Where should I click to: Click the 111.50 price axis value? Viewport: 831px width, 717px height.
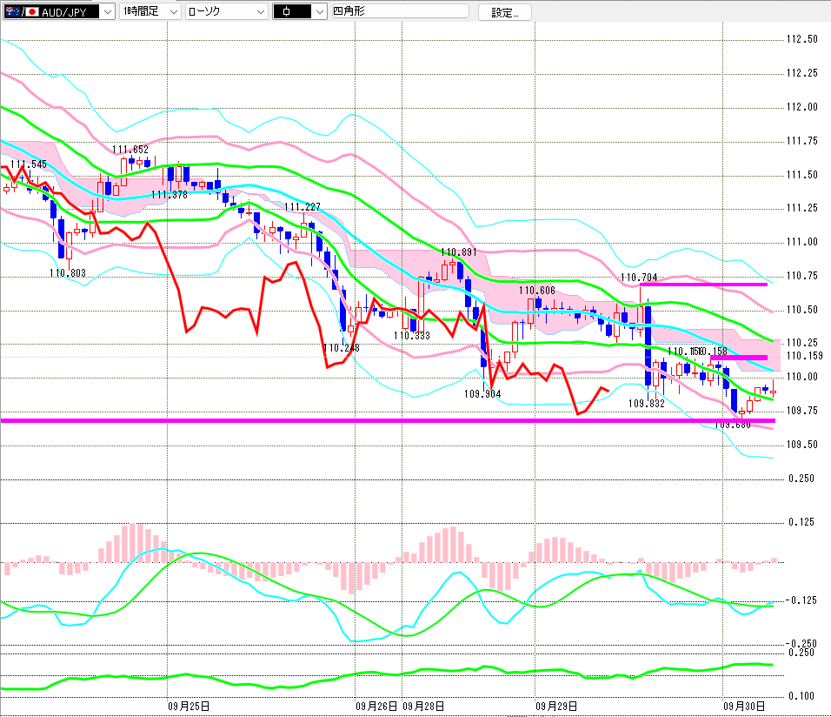coord(802,175)
